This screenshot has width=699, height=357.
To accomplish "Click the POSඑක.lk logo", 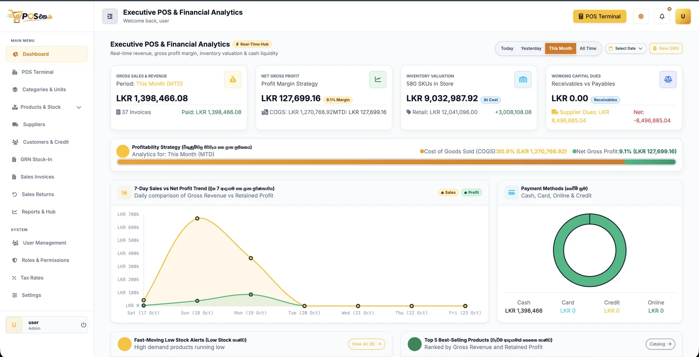I will click(x=30, y=16).
